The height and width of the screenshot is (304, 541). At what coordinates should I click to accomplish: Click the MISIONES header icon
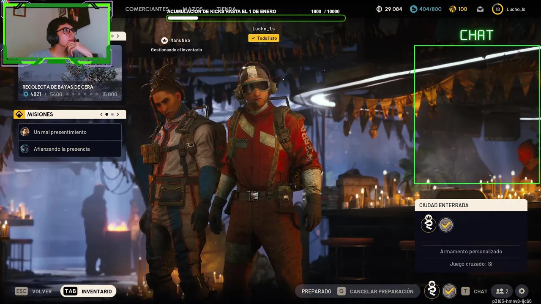click(19, 114)
